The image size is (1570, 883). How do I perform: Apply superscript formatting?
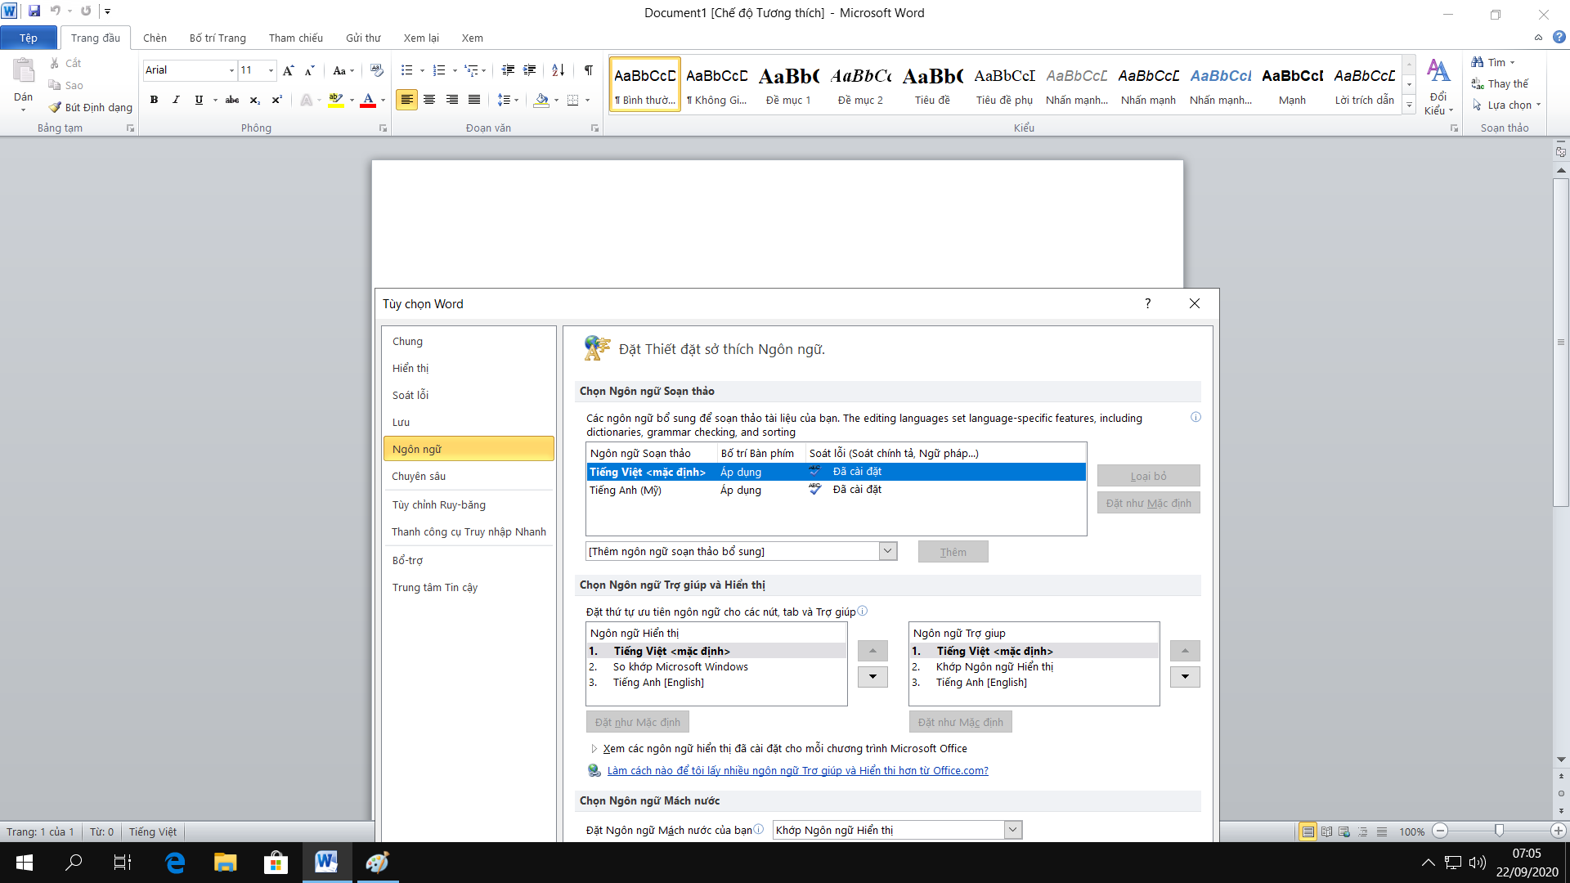(276, 100)
